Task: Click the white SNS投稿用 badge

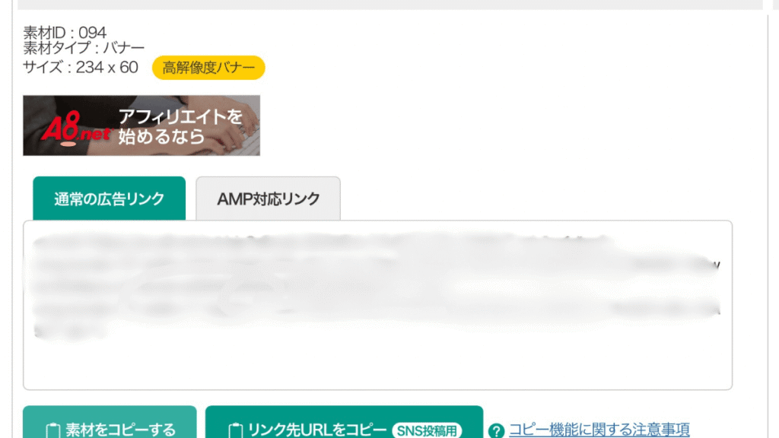Action: (428, 430)
